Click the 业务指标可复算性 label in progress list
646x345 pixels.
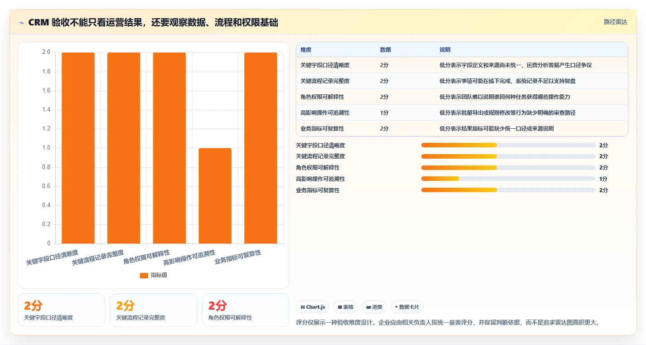(318, 190)
